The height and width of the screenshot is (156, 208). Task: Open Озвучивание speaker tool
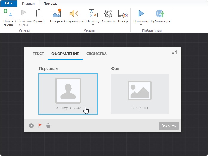click(74, 16)
